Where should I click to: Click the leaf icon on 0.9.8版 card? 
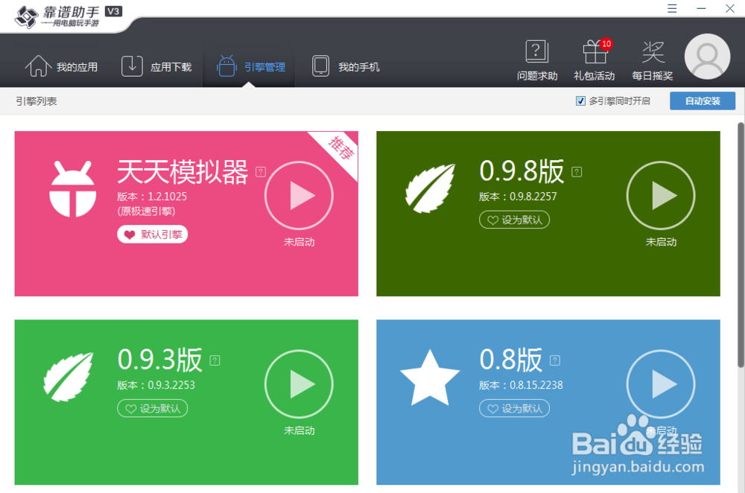point(430,188)
